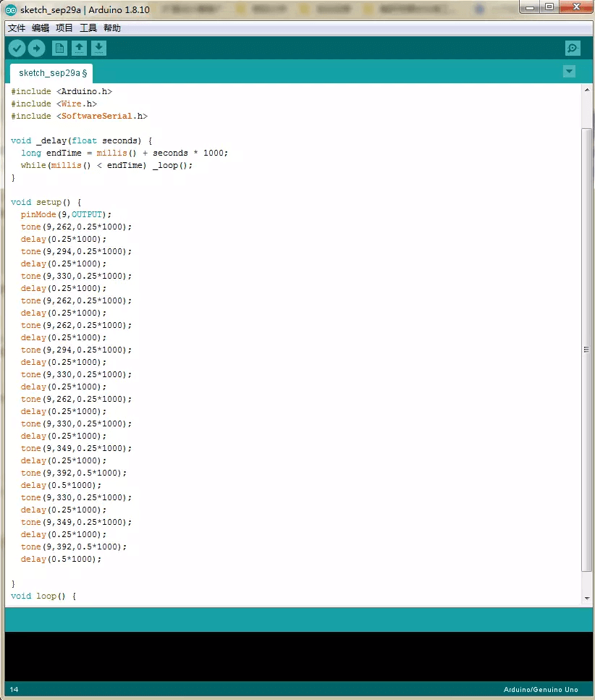Open the tab options dropdown arrow
Viewport: 595px width, 700px height.
point(569,72)
